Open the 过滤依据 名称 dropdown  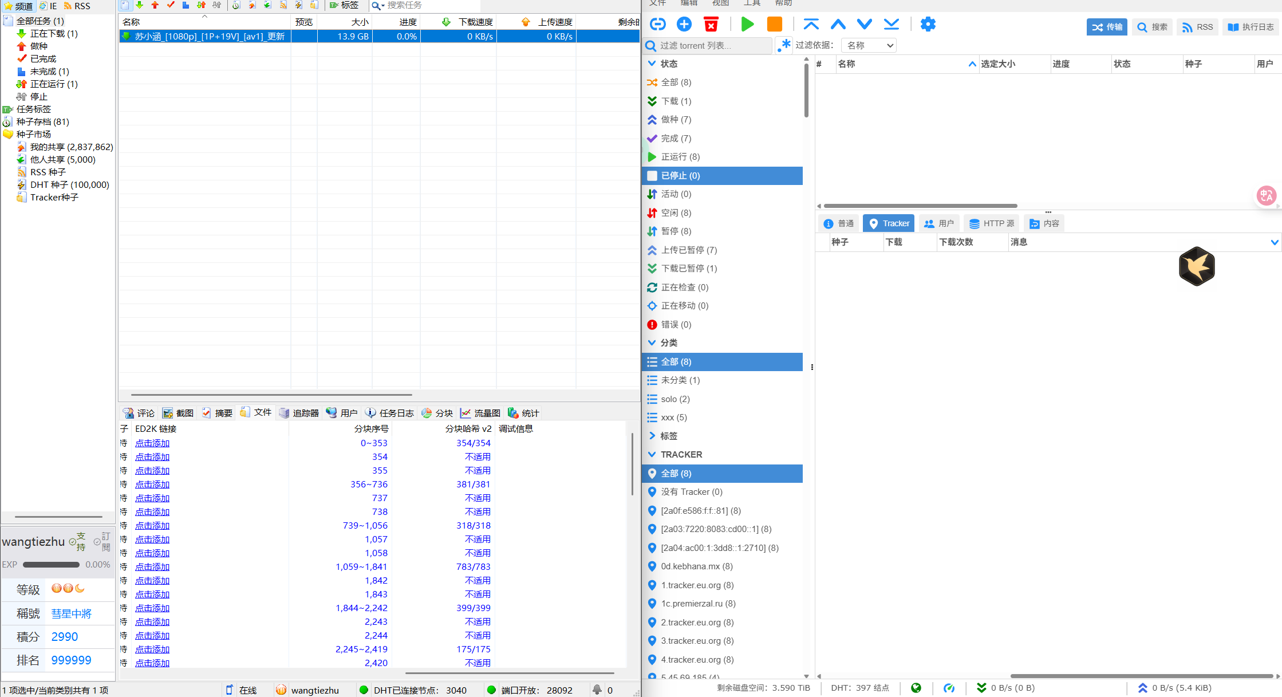point(869,45)
